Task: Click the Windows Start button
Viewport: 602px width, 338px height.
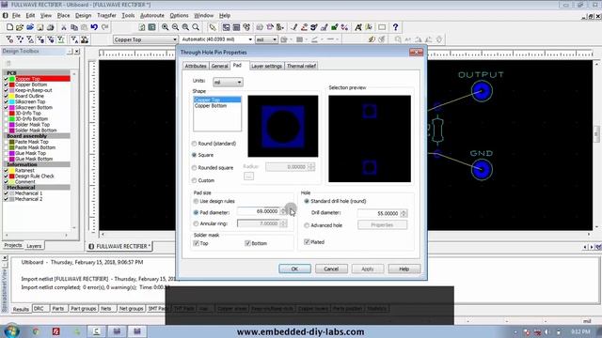Action: [11, 331]
